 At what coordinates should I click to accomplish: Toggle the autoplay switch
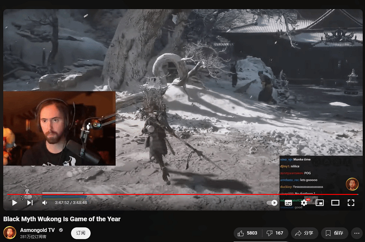tap(271, 203)
